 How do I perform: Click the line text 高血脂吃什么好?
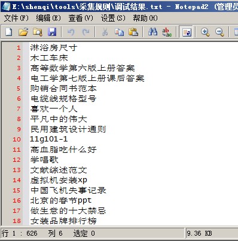pos(63,149)
